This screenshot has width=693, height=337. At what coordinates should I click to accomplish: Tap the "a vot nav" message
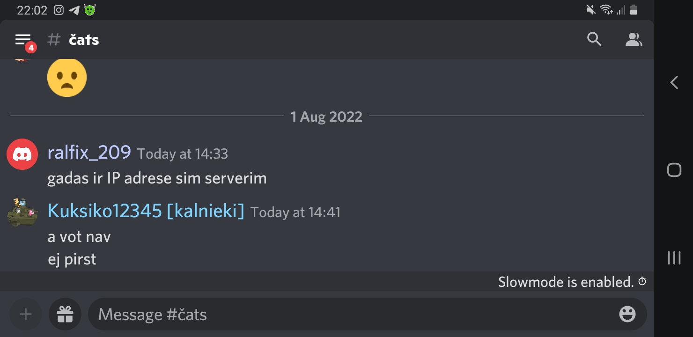tap(79, 237)
